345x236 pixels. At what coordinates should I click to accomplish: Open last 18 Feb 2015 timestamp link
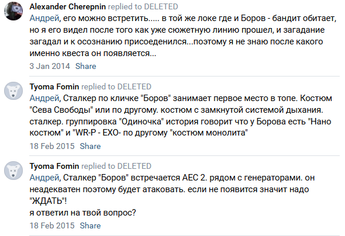click(52, 225)
